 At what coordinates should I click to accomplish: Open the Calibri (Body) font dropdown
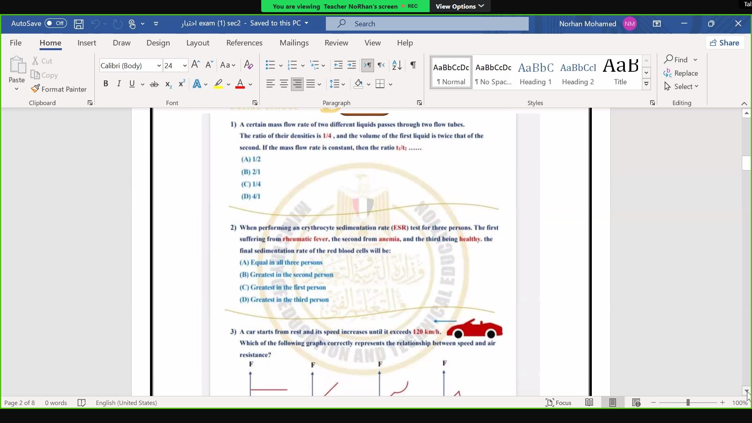(159, 66)
